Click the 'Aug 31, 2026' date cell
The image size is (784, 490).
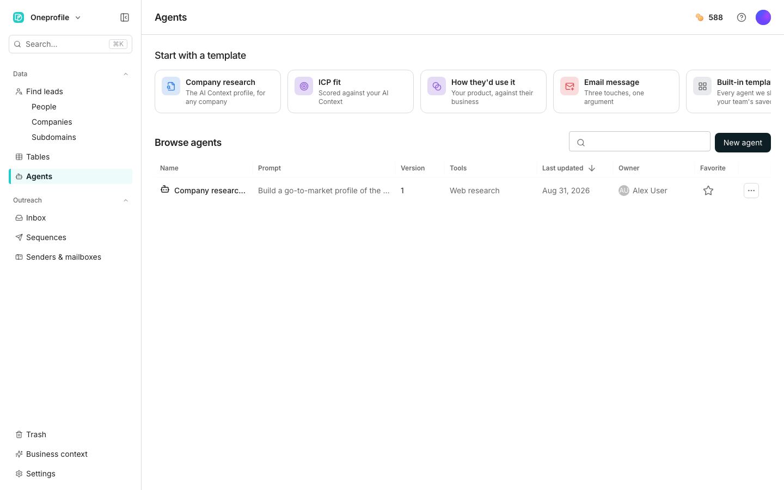(x=566, y=191)
